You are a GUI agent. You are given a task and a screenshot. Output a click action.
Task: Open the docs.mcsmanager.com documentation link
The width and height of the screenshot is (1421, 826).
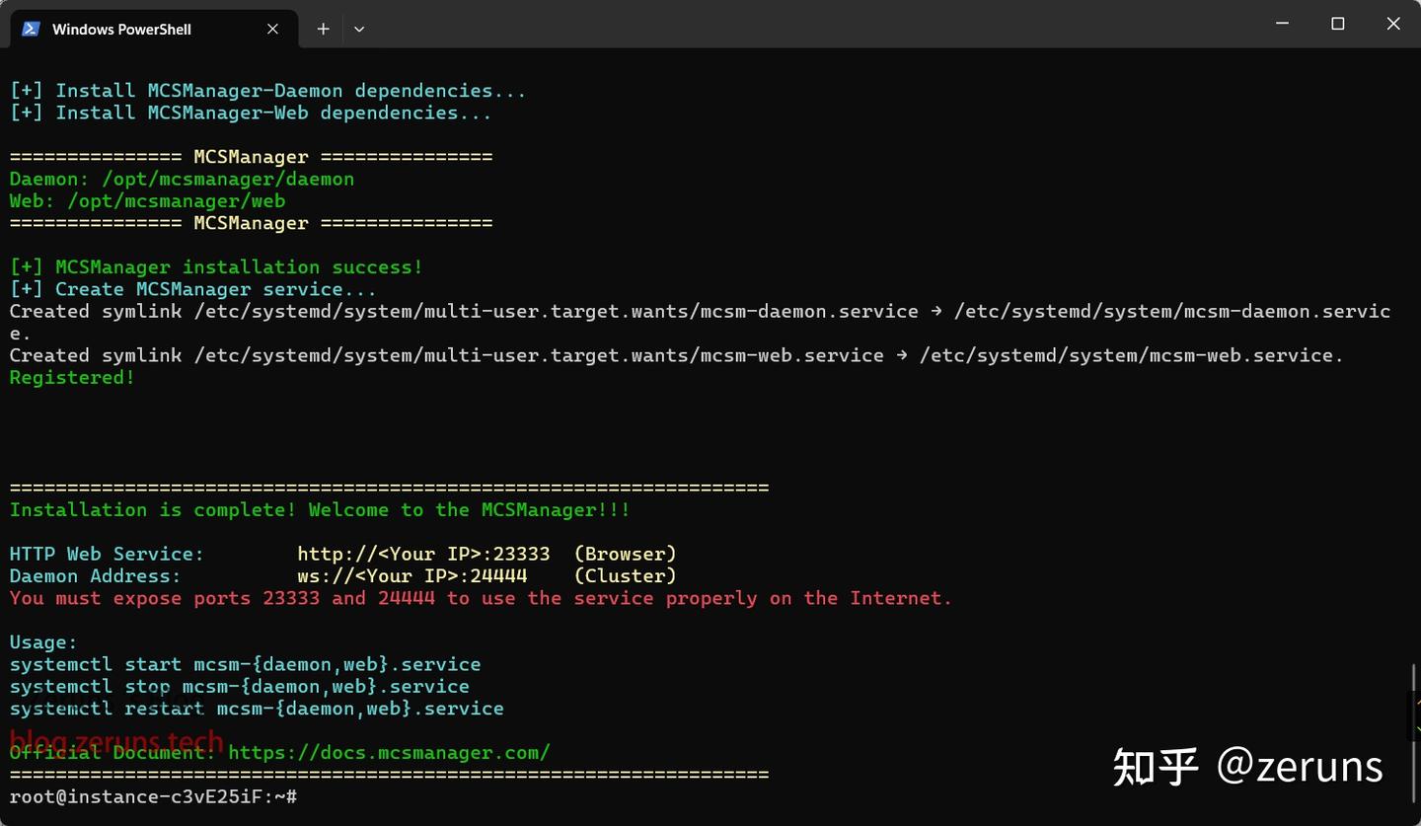(x=389, y=753)
